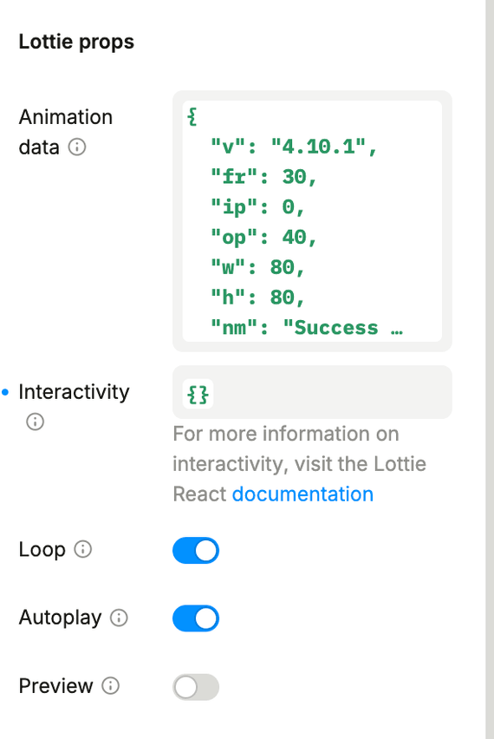This screenshot has height=739, width=494.
Task: Enable the Preview toggle
Action: click(x=196, y=687)
